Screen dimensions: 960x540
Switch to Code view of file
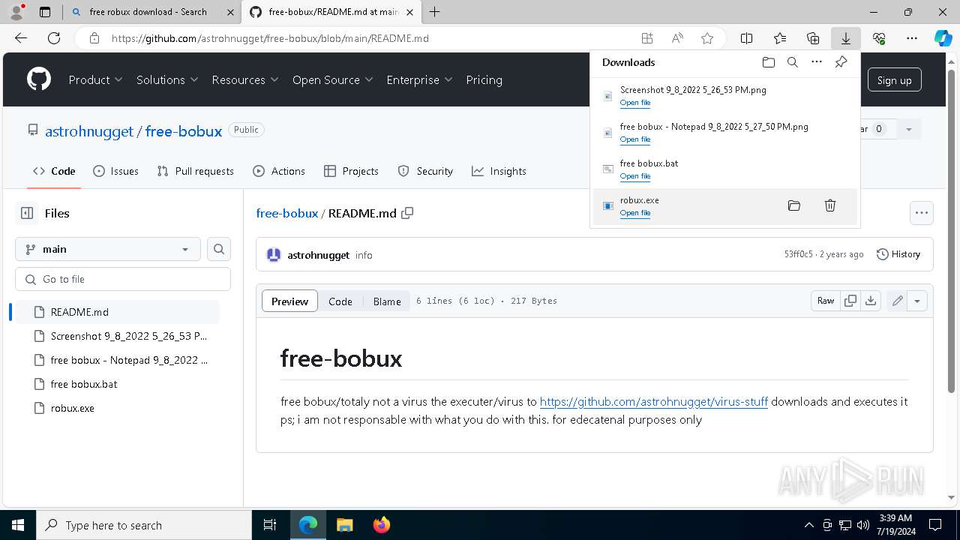(340, 301)
